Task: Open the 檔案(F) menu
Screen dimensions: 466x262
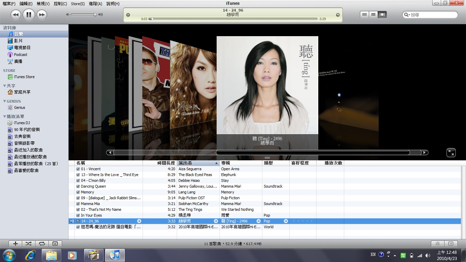Action: [9, 4]
